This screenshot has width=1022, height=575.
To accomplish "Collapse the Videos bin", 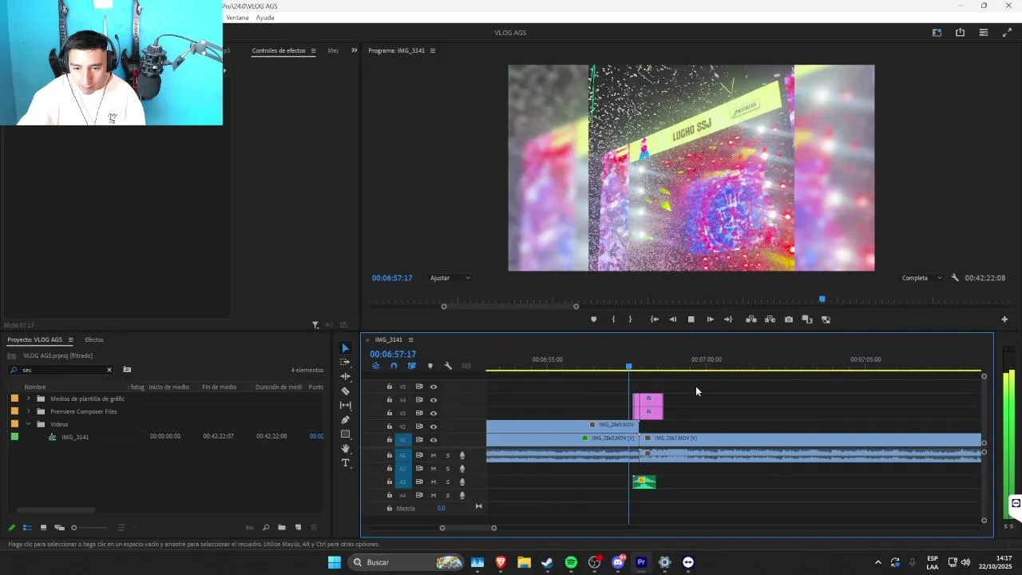I will (29, 424).
